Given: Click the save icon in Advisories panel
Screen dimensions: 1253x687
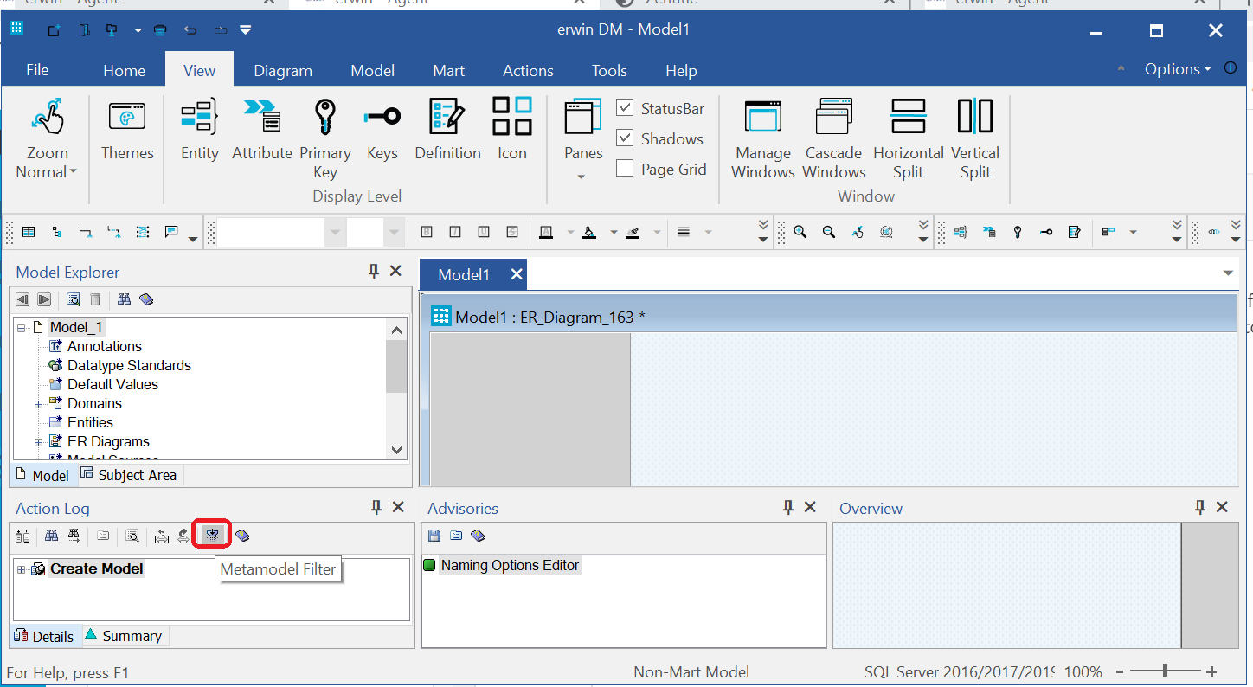Looking at the screenshot, I should [434, 536].
